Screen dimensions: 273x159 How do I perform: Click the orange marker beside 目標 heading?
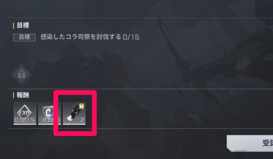(13, 26)
